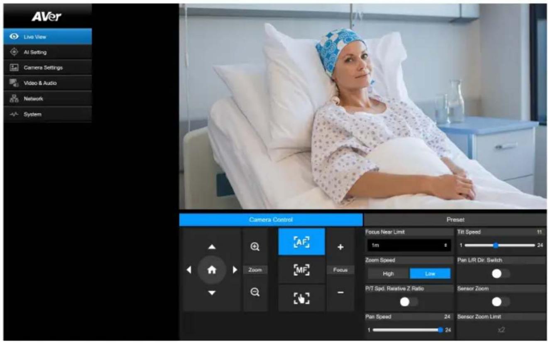Pan the camera right with the right arrow
548x343 pixels.
[235, 269]
